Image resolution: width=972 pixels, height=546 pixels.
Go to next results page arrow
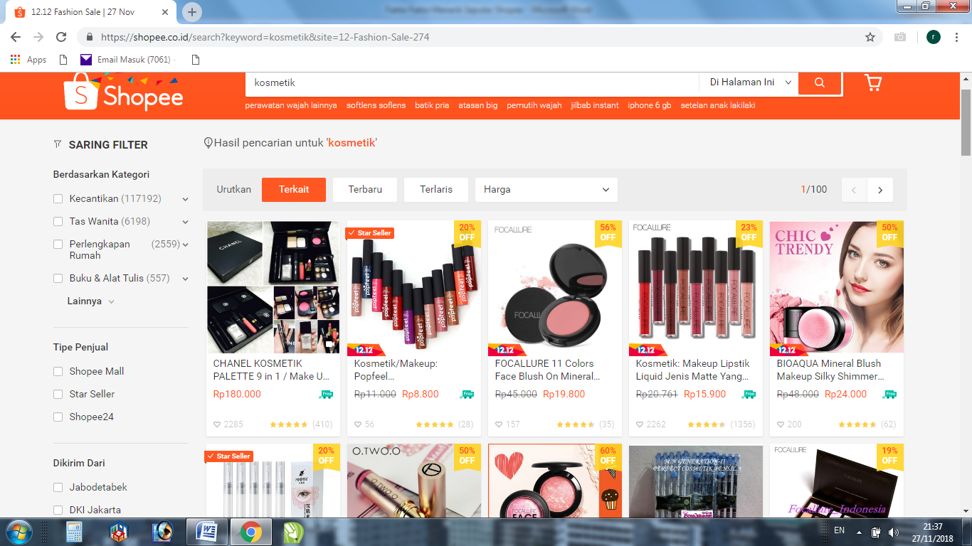(x=880, y=190)
